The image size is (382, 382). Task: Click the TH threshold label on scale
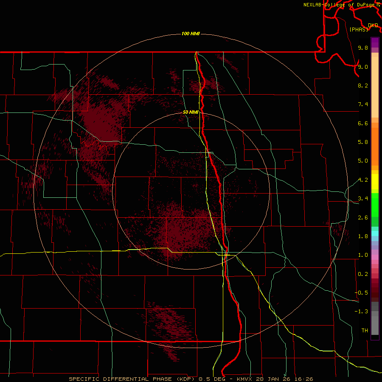[x=365, y=331]
